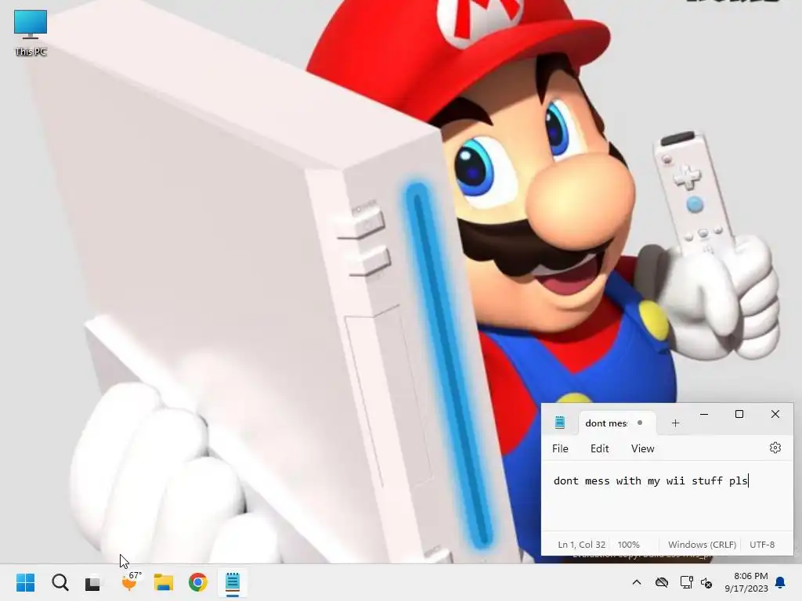The height and width of the screenshot is (601, 802).
Task: Click the 100% zoom status entry
Action: pos(628,545)
